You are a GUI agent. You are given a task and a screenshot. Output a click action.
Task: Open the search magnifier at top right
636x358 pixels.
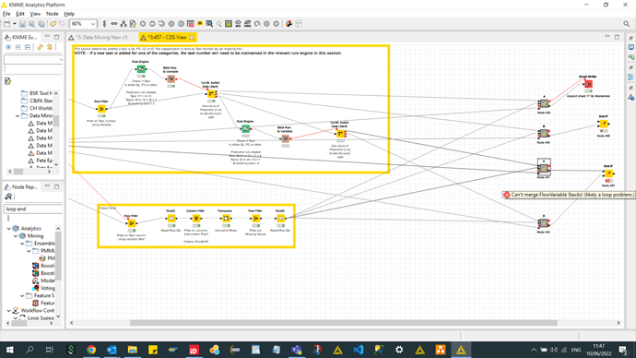click(x=626, y=24)
